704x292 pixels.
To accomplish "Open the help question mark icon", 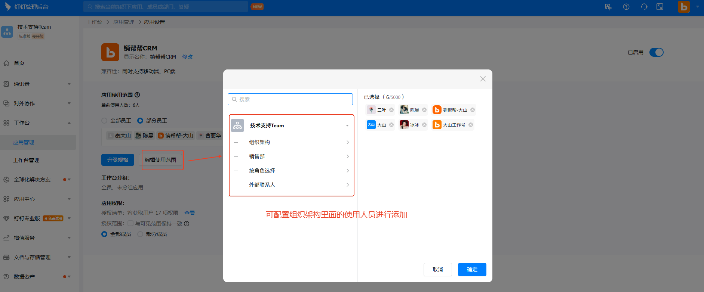I will pos(626,7).
